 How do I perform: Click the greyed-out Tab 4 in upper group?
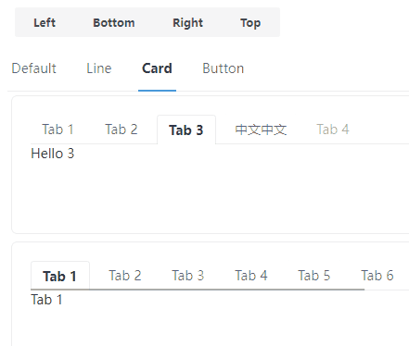333,130
